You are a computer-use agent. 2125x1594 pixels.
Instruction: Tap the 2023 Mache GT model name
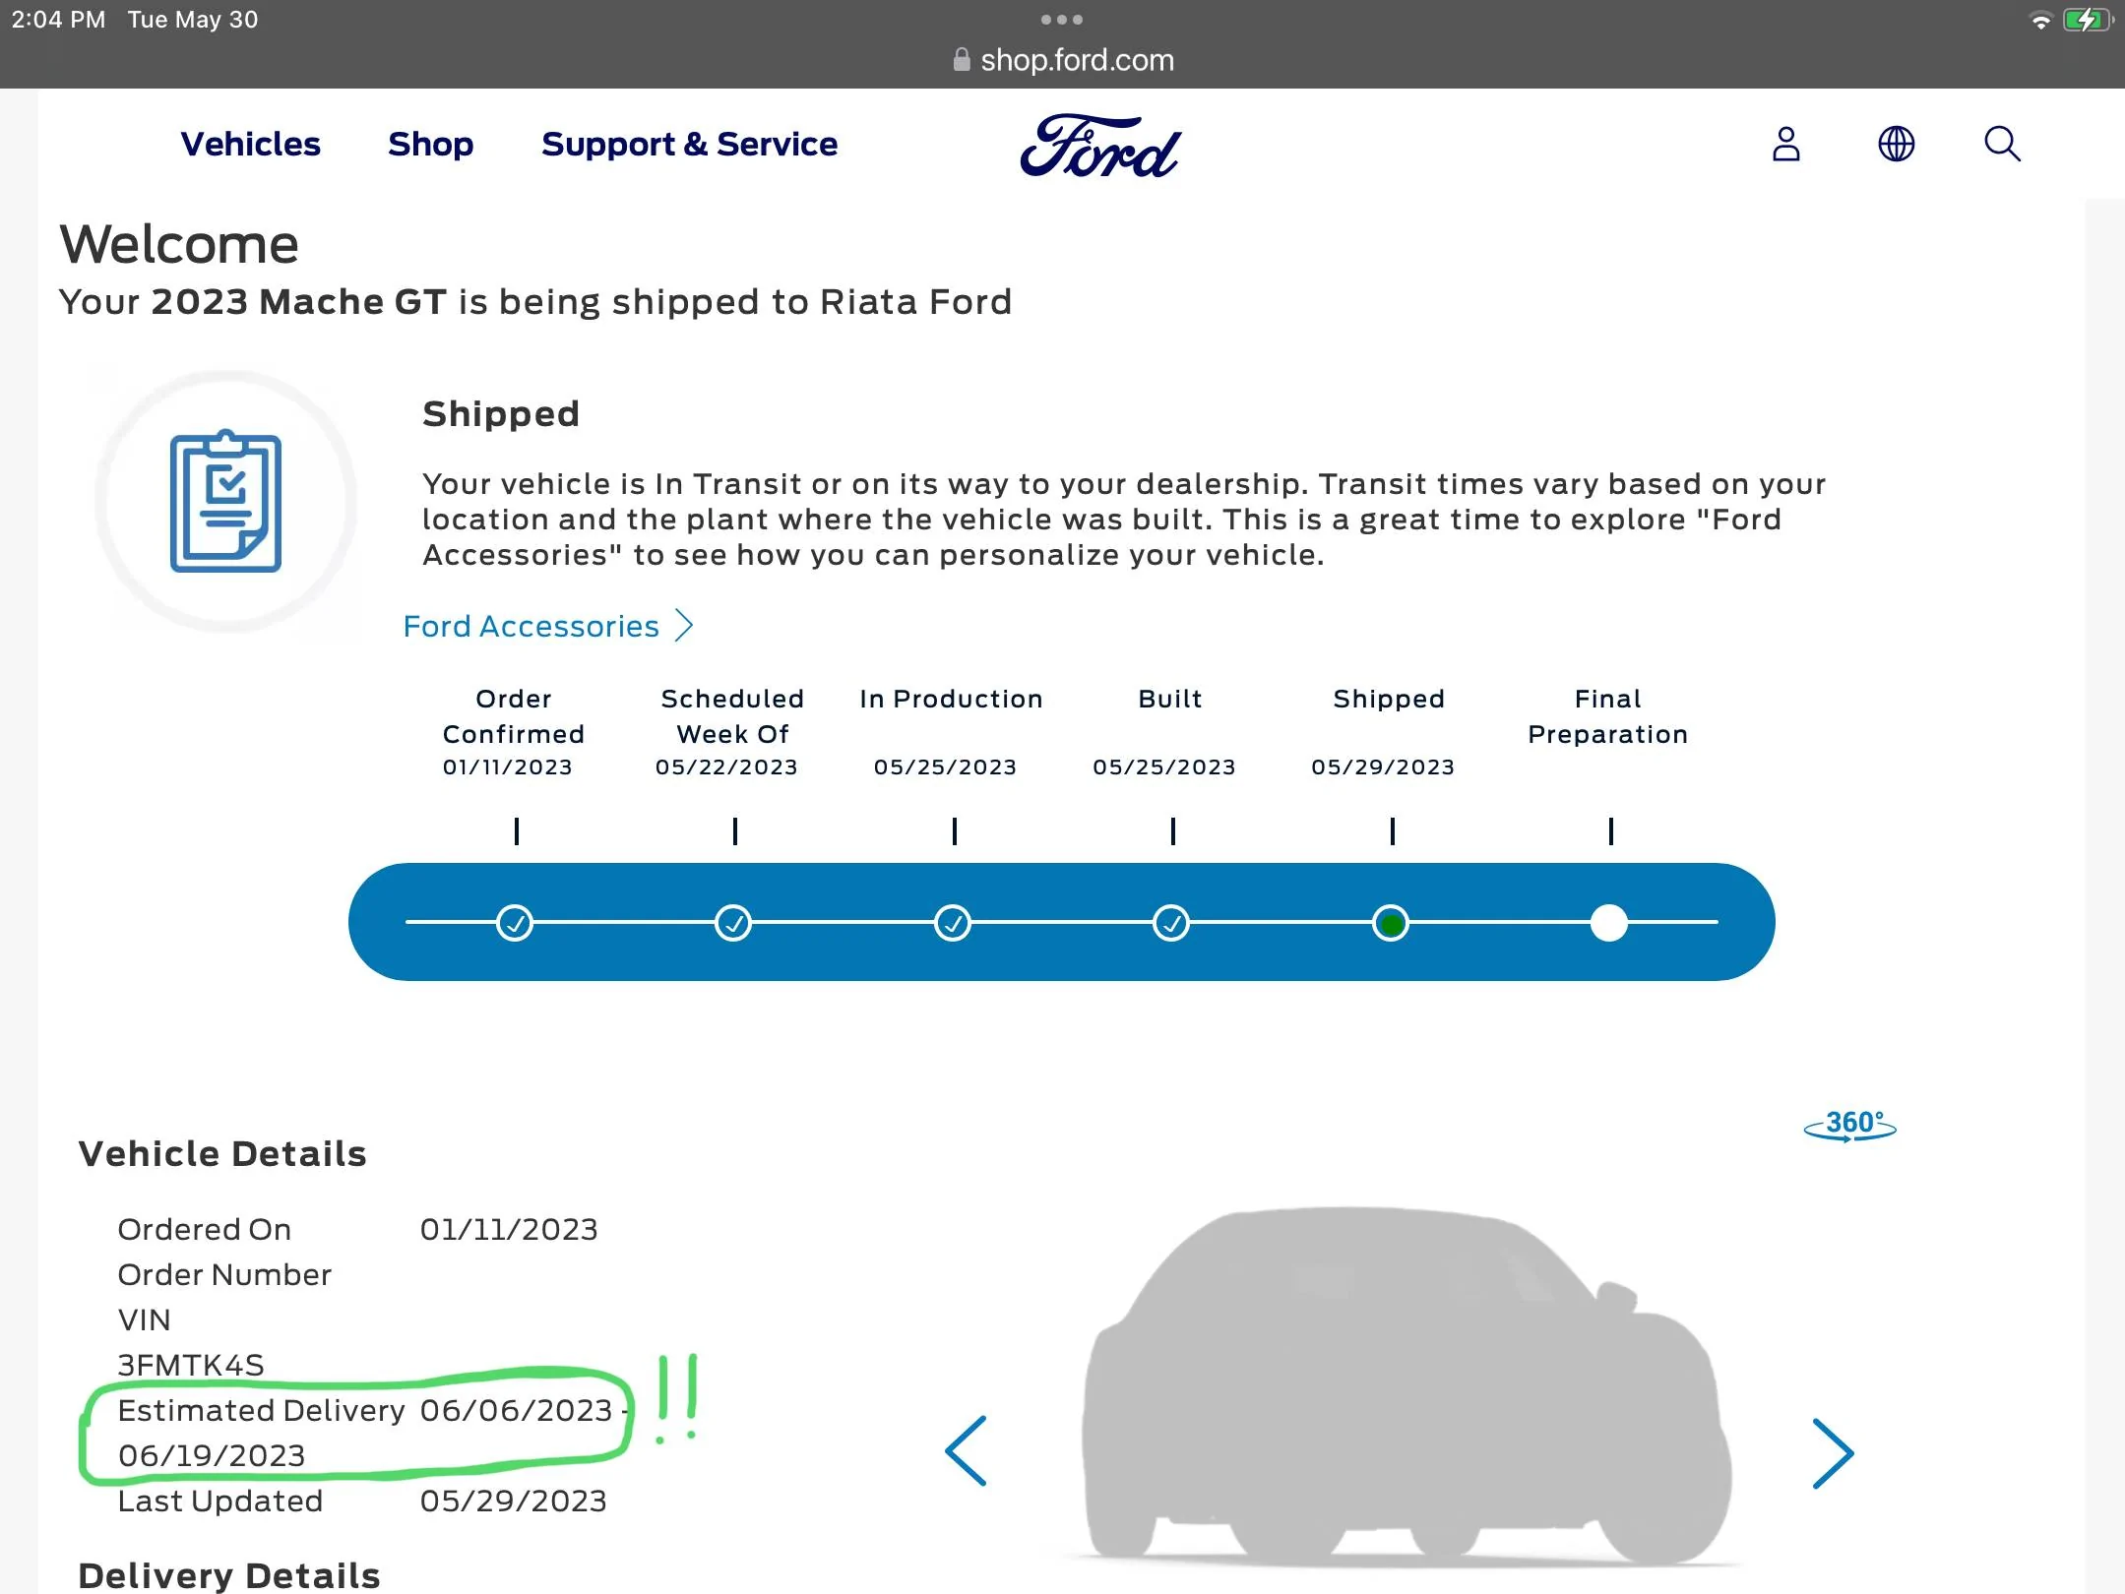(x=299, y=301)
